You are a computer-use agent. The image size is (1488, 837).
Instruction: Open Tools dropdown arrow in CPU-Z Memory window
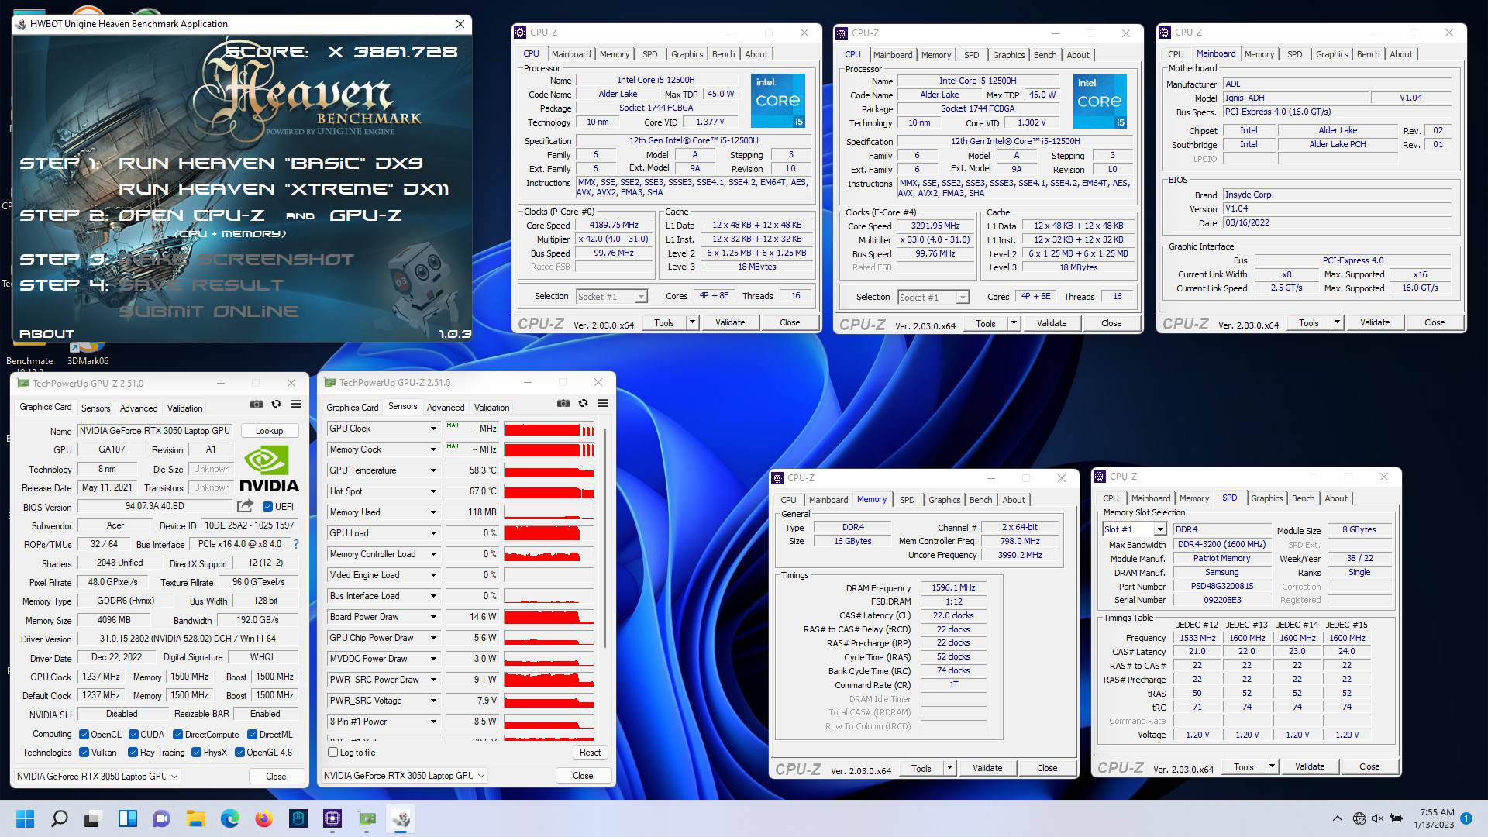click(x=949, y=768)
